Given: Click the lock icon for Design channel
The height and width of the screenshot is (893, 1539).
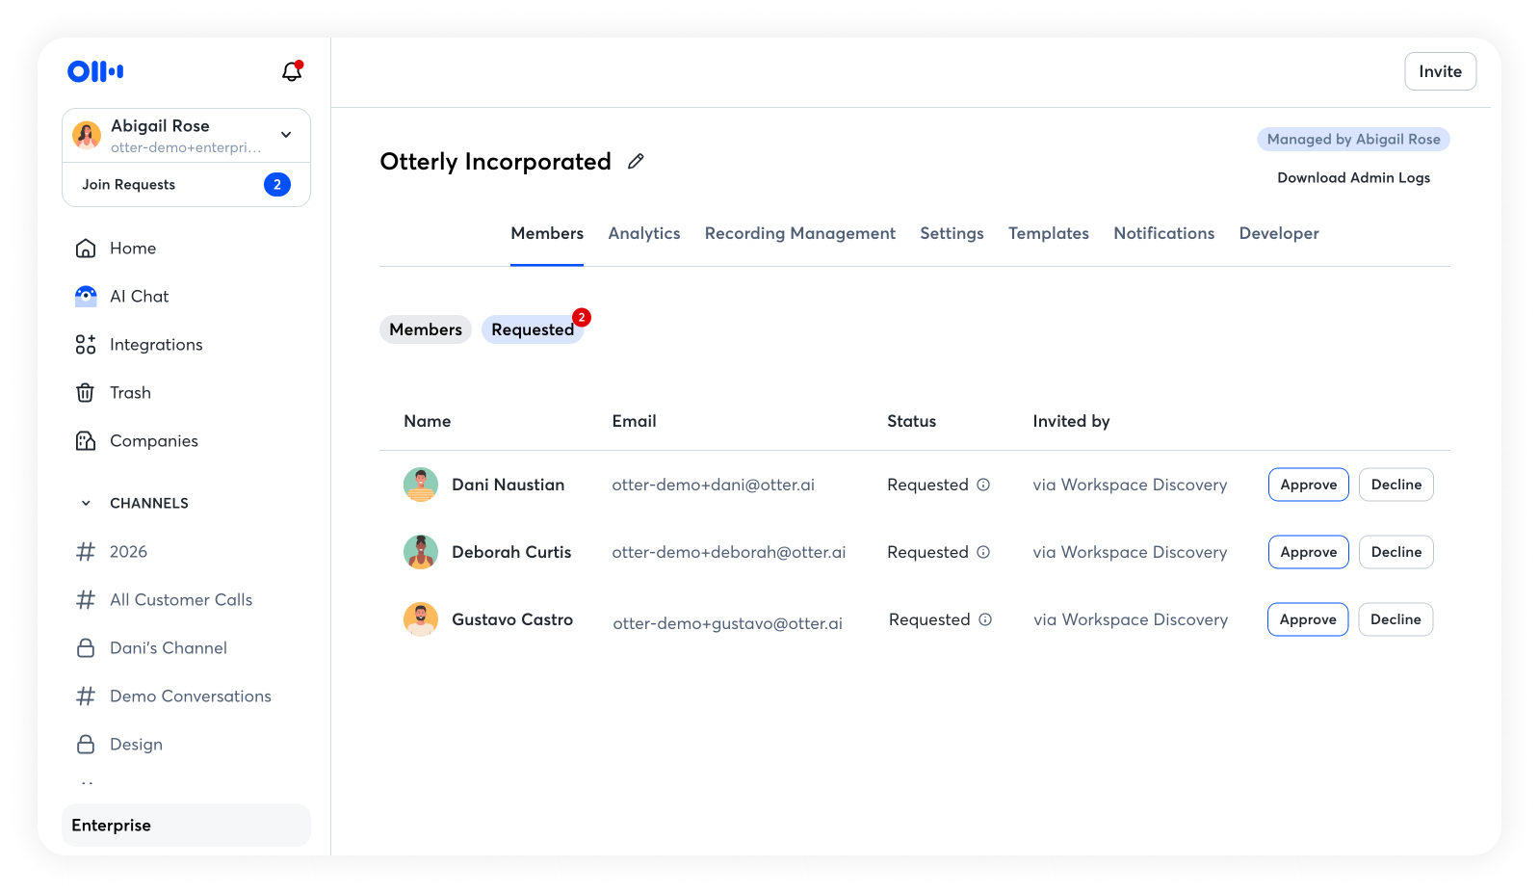Looking at the screenshot, I should 86,745.
